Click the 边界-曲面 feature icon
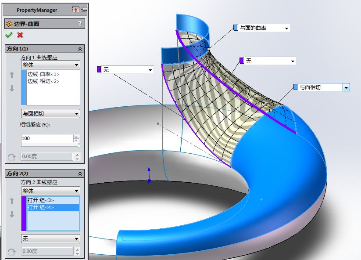 tap(7, 24)
